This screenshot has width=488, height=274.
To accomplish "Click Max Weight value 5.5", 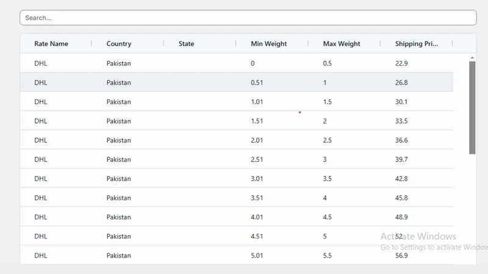I will coord(327,256).
